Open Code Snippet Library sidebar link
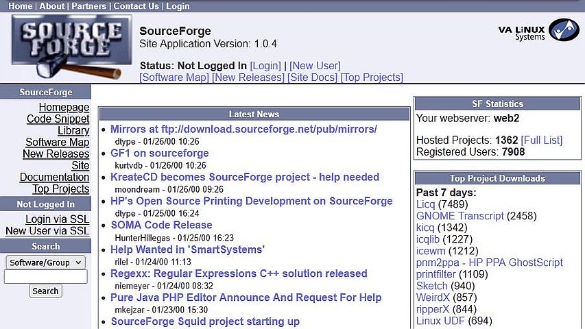Viewport: 585px width, 329px height. tap(58, 125)
